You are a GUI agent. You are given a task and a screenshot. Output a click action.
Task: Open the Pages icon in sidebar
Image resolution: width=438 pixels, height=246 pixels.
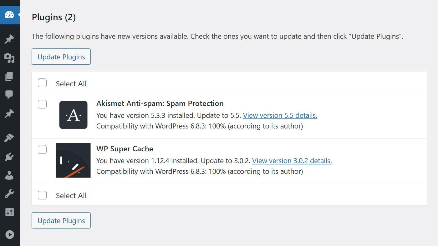pyautogui.click(x=9, y=76)
